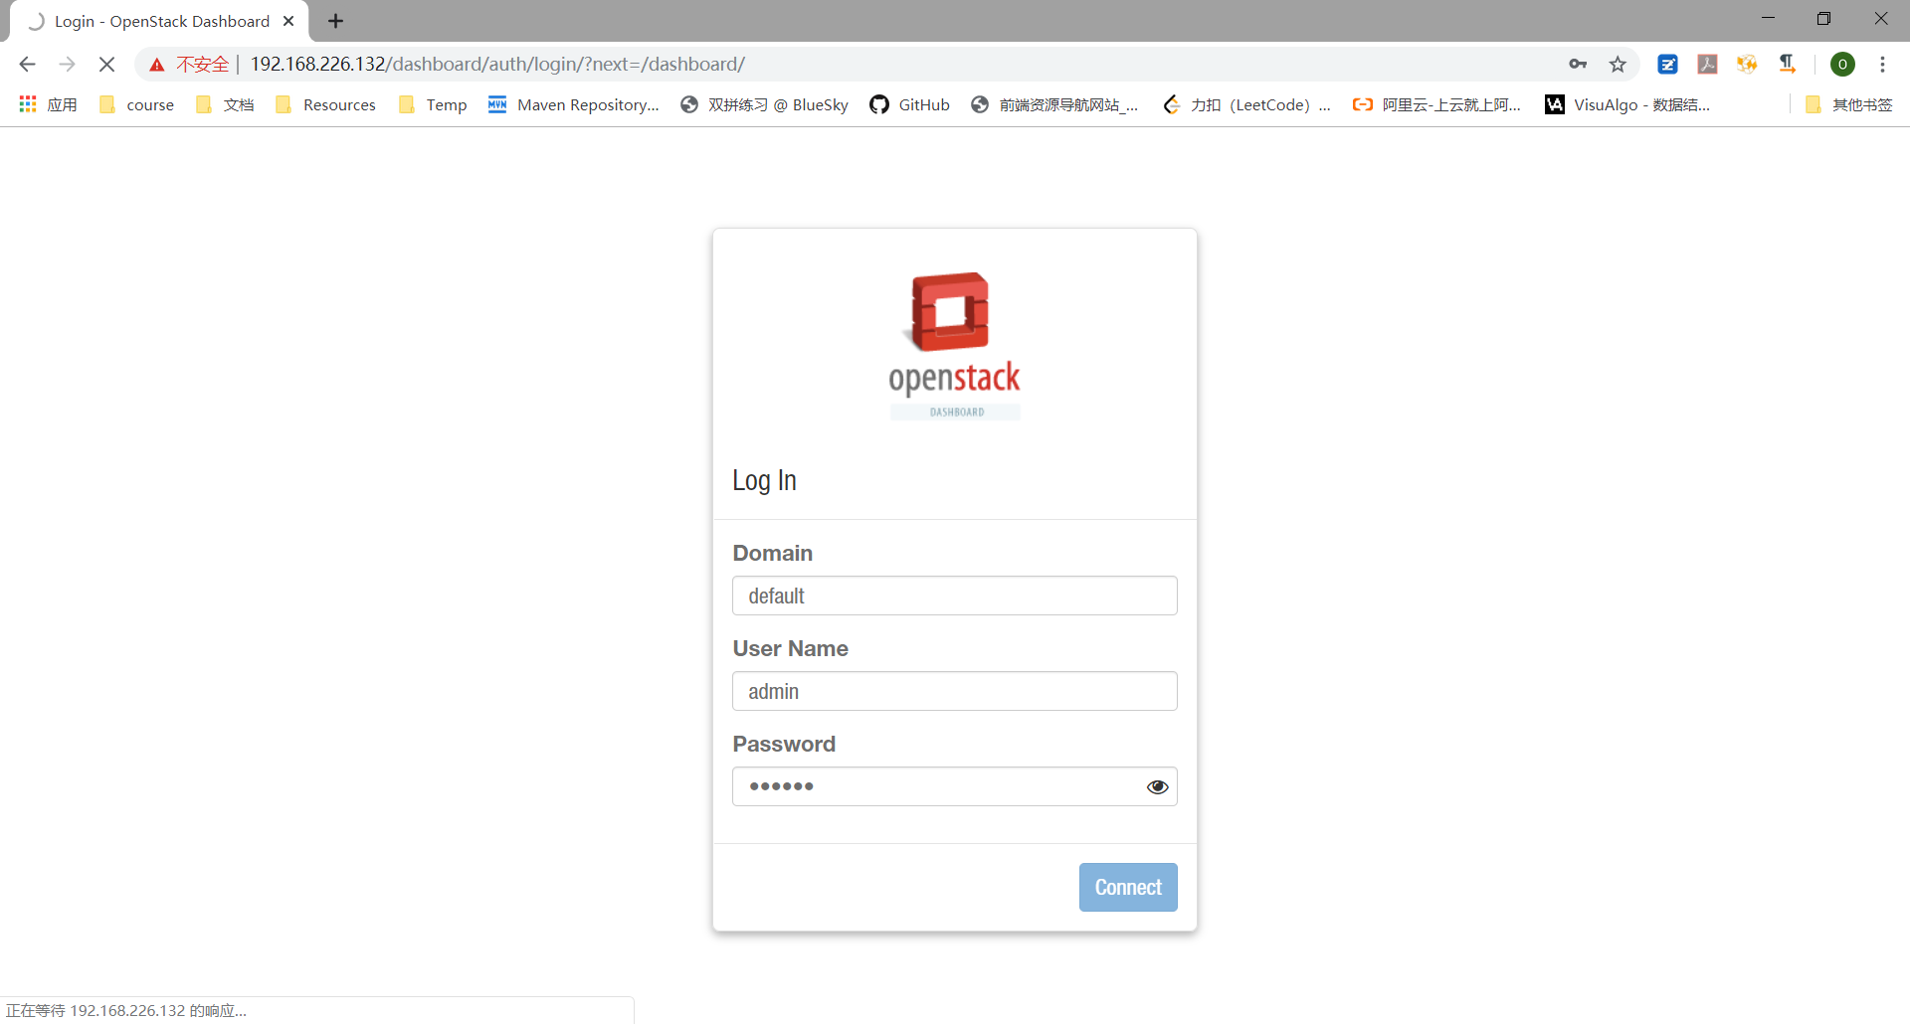This screenshot has height=1024, width=1910.
Task: Open the Chrome profile avatar
Action: (1842, 65)
